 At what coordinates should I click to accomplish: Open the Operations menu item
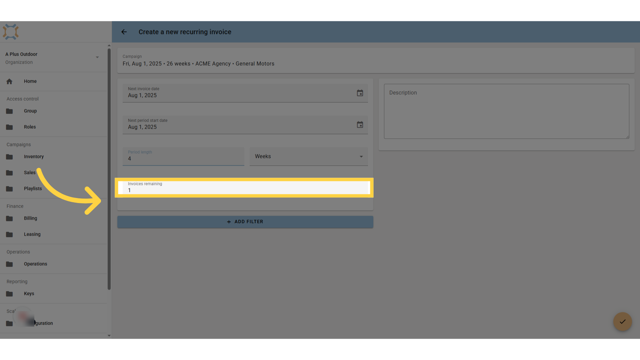pos(53,264)
